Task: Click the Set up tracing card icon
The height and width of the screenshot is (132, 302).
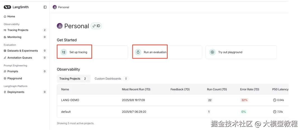Action: click(63, 52)
